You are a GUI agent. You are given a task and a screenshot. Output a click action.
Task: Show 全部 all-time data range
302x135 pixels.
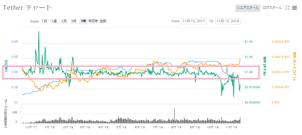[x=103, y=21]
